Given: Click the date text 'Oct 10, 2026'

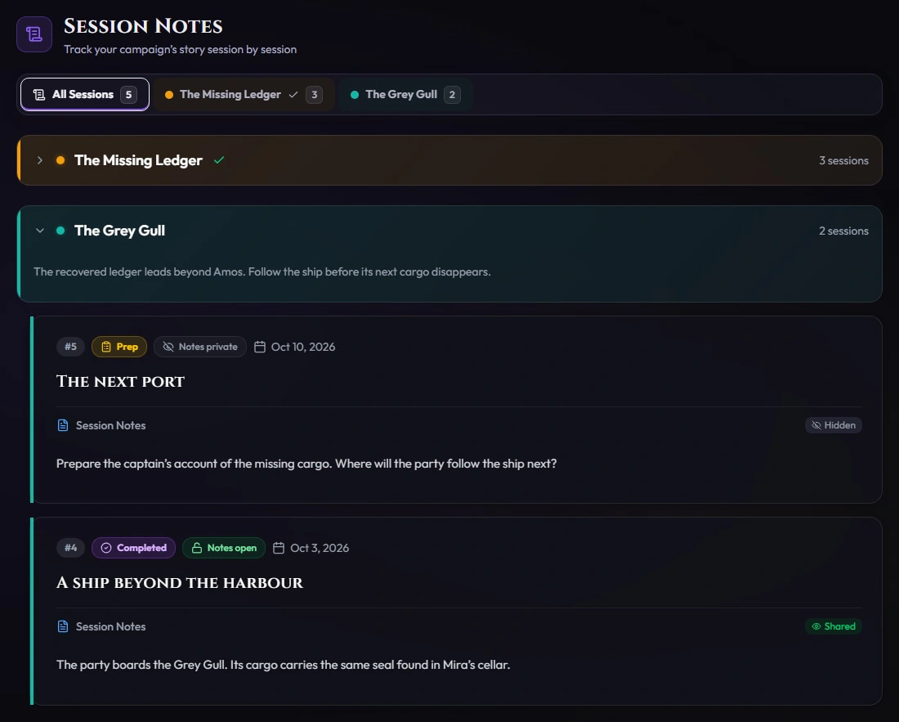Looking at the screenshot, I should (303, 347).
